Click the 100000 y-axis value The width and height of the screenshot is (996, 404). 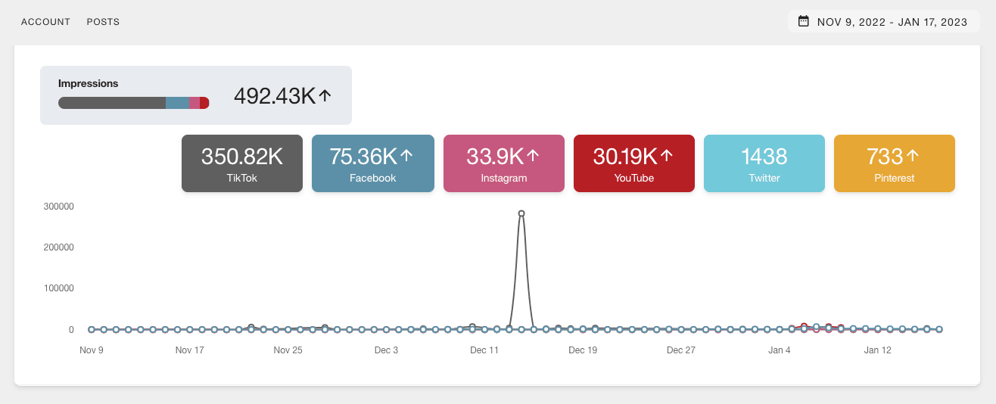pos(60,288)
